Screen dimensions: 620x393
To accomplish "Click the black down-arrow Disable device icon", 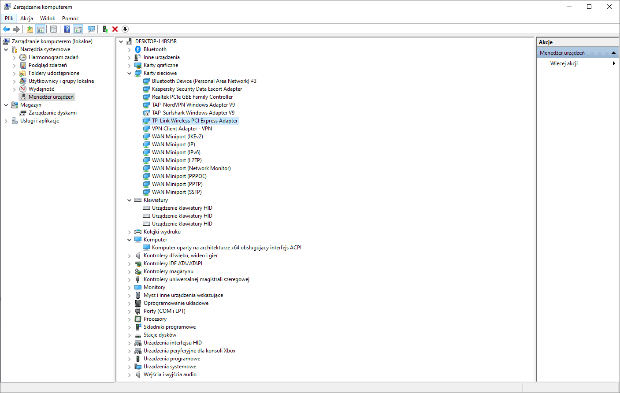I will click(125, 29).
